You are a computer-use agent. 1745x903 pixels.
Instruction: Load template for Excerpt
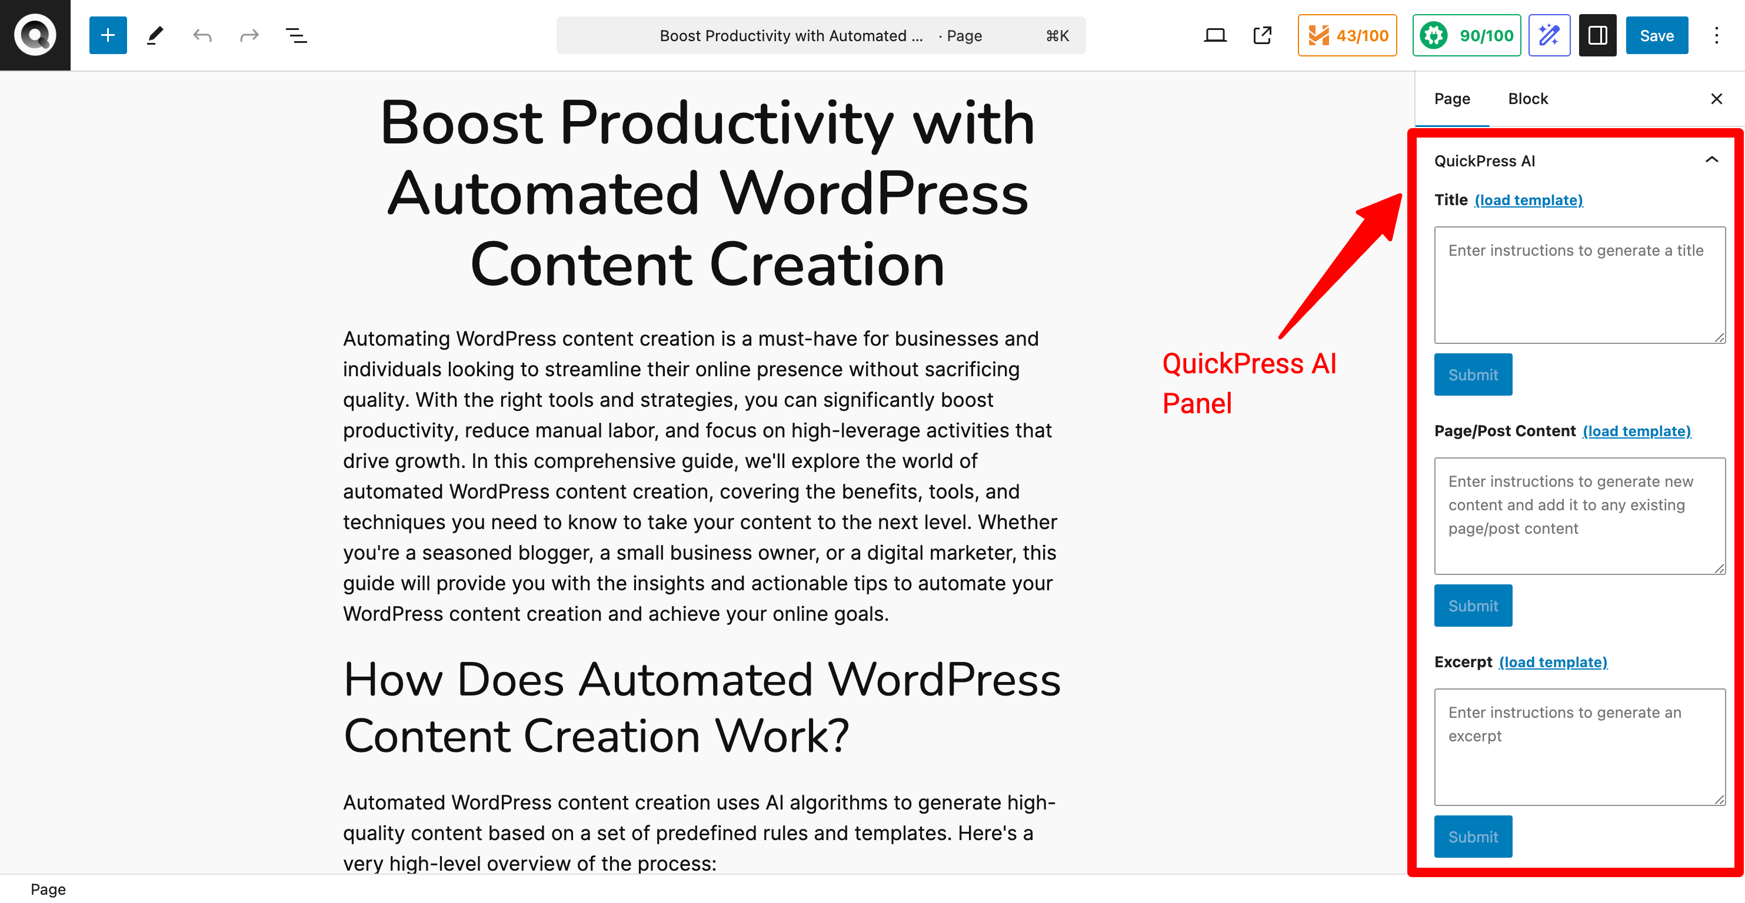[1553, 662]
